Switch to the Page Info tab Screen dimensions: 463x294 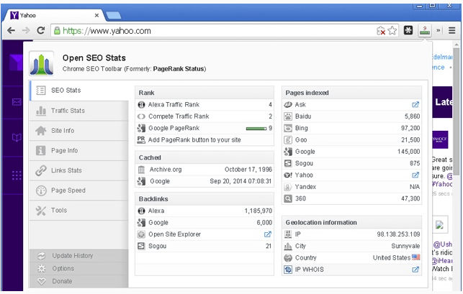(x=79, y=151)
